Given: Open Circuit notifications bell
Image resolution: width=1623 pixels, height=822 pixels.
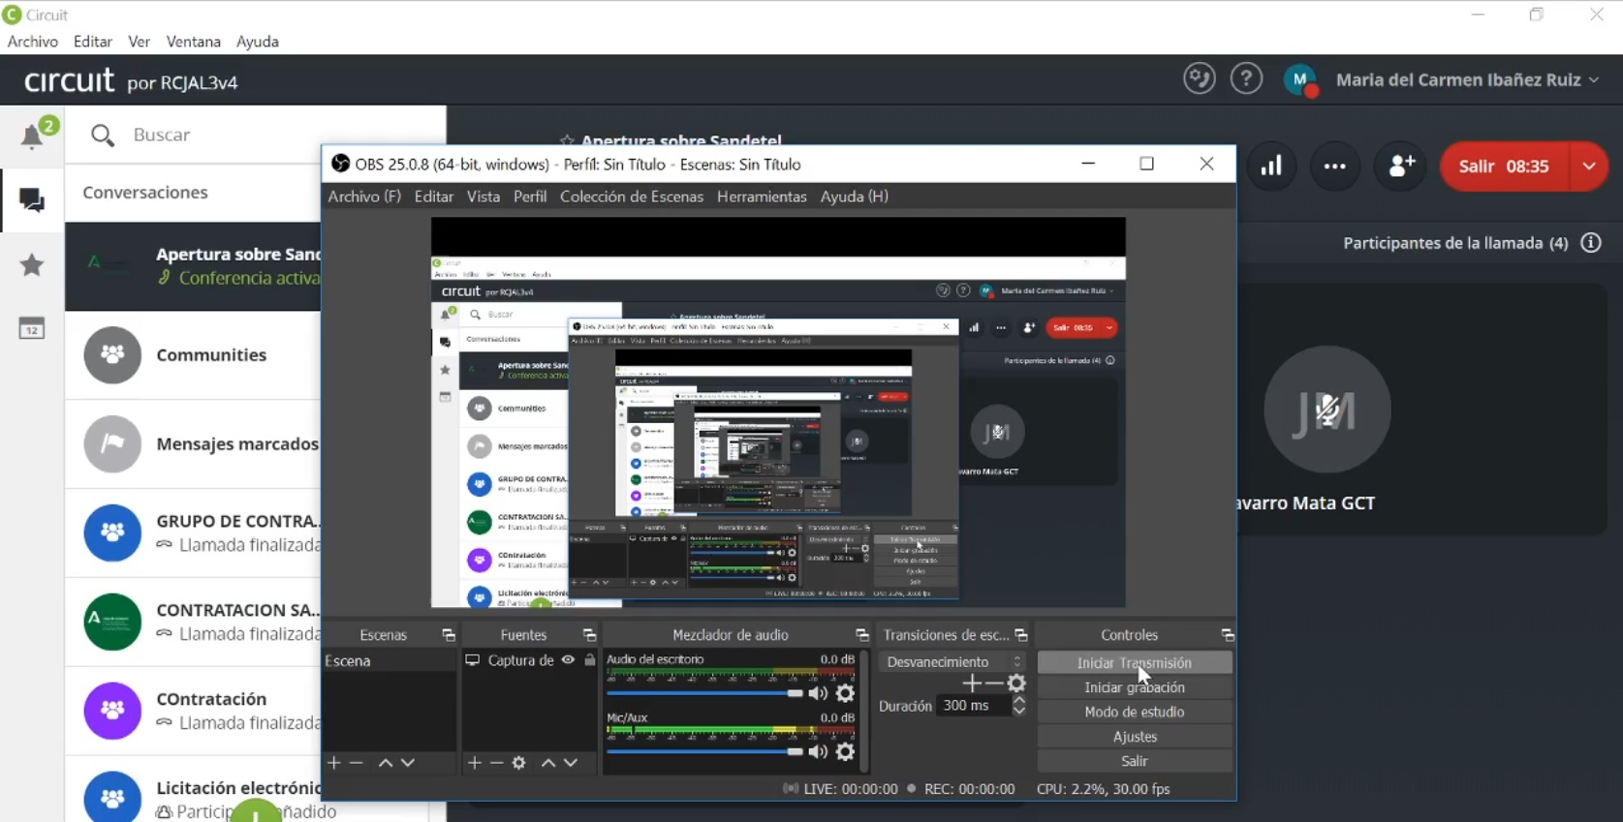Looking at the screenshot, I should point(33,136).
